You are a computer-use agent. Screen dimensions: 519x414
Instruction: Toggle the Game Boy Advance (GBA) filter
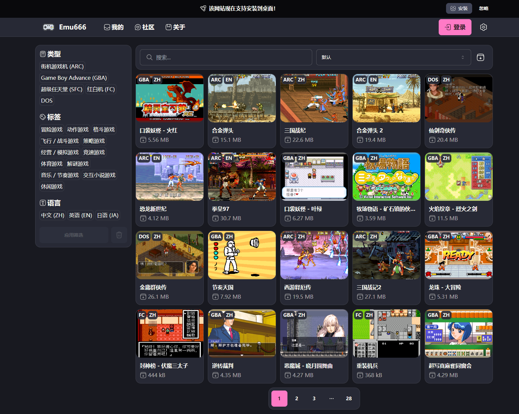click(74, 78)
